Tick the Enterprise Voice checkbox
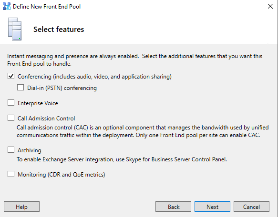This screenshot has width=278, height=217. tap(11, 103)
